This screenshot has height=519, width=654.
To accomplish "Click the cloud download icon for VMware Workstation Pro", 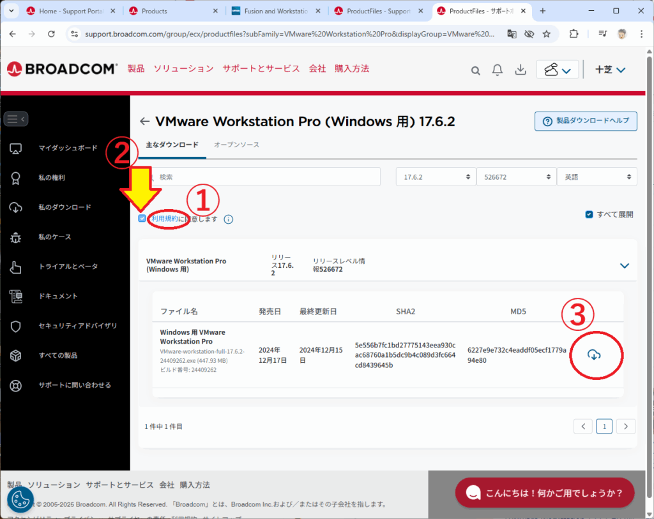I will pos(594,355).
